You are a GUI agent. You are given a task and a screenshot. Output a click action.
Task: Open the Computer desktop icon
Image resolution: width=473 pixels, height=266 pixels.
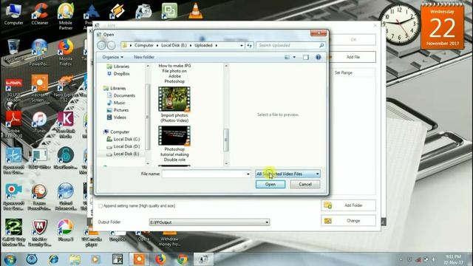pos(13,14)
